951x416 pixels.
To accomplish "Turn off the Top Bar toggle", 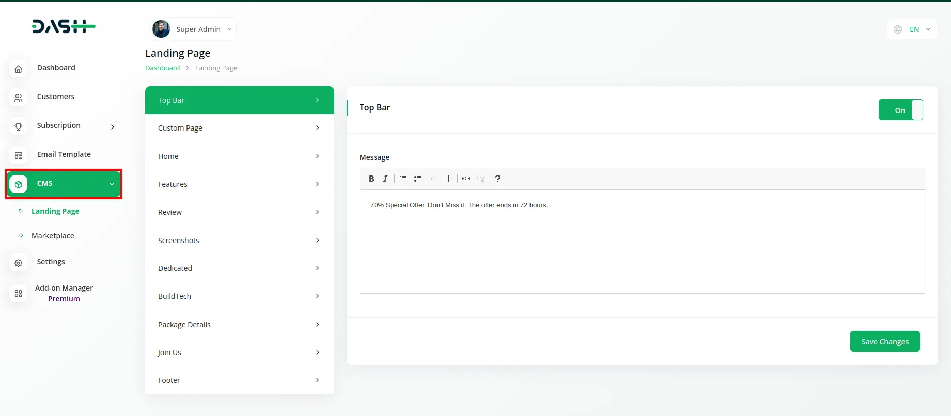I will click(x=900, y=110).
